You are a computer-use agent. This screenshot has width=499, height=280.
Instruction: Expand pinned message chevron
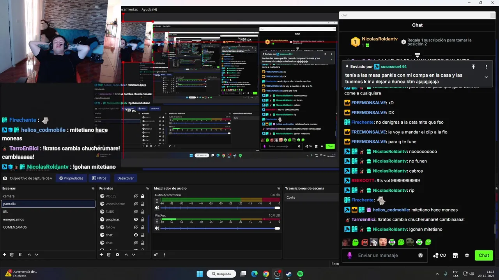click(x=486, y=77)
